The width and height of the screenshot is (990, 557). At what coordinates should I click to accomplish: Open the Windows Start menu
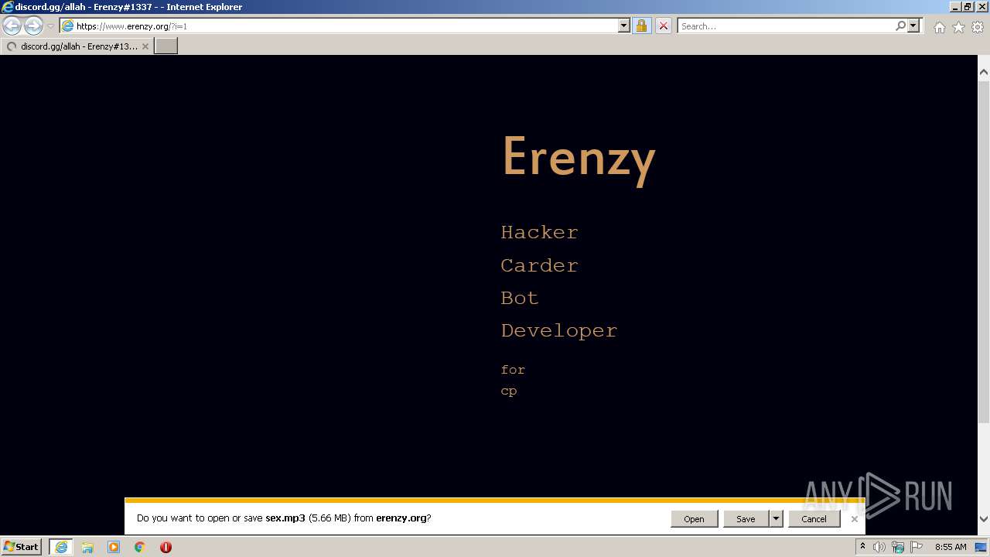pos(21,546)
